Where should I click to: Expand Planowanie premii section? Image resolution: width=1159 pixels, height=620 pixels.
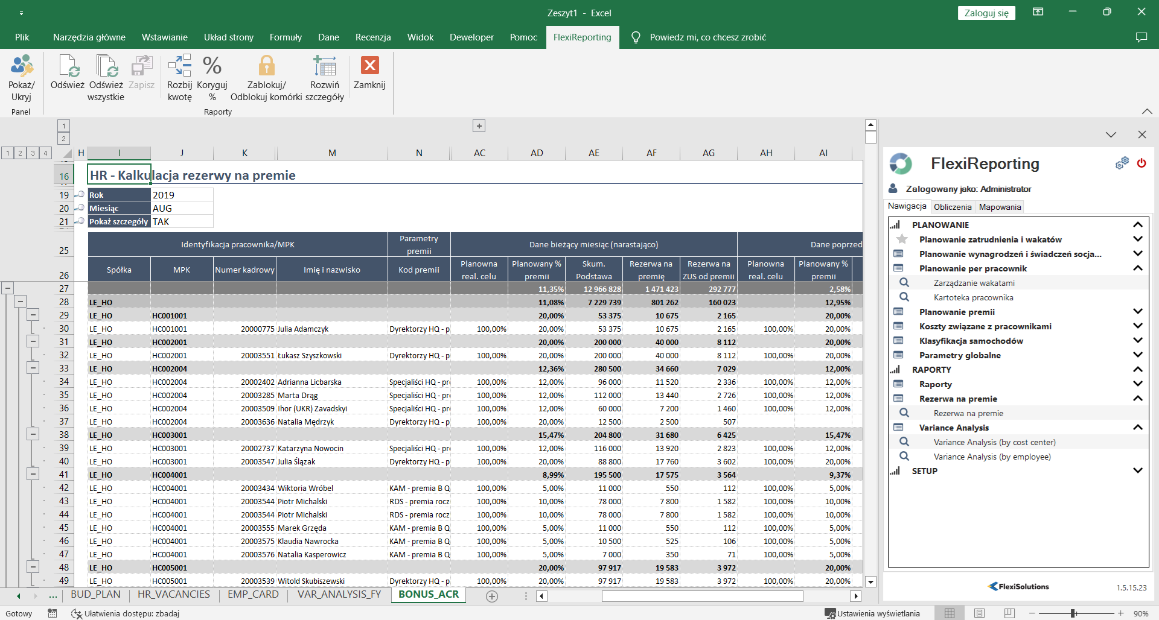tap(1137, 312)
